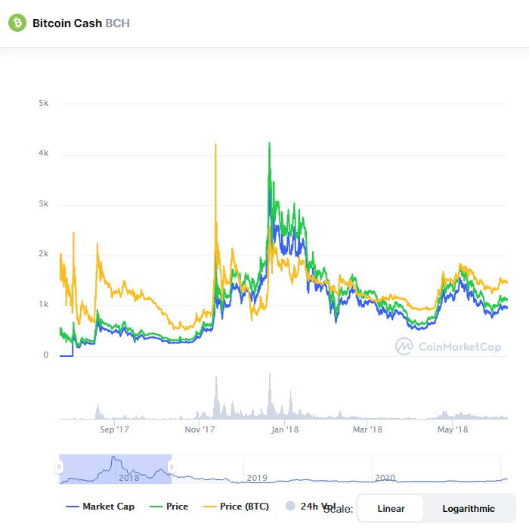Click the 2k y-axis label

44,253
